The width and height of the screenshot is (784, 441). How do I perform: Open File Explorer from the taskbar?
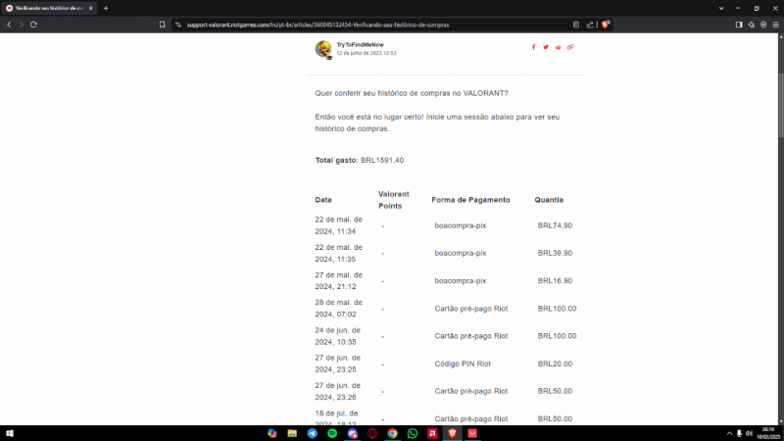(x=292, y=433)
